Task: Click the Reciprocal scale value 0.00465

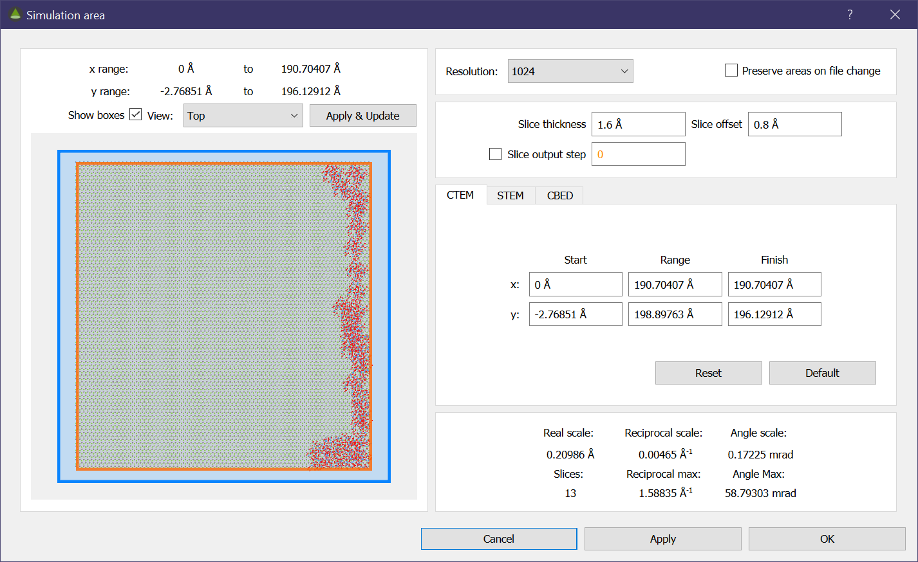Action: click(666, 455)
